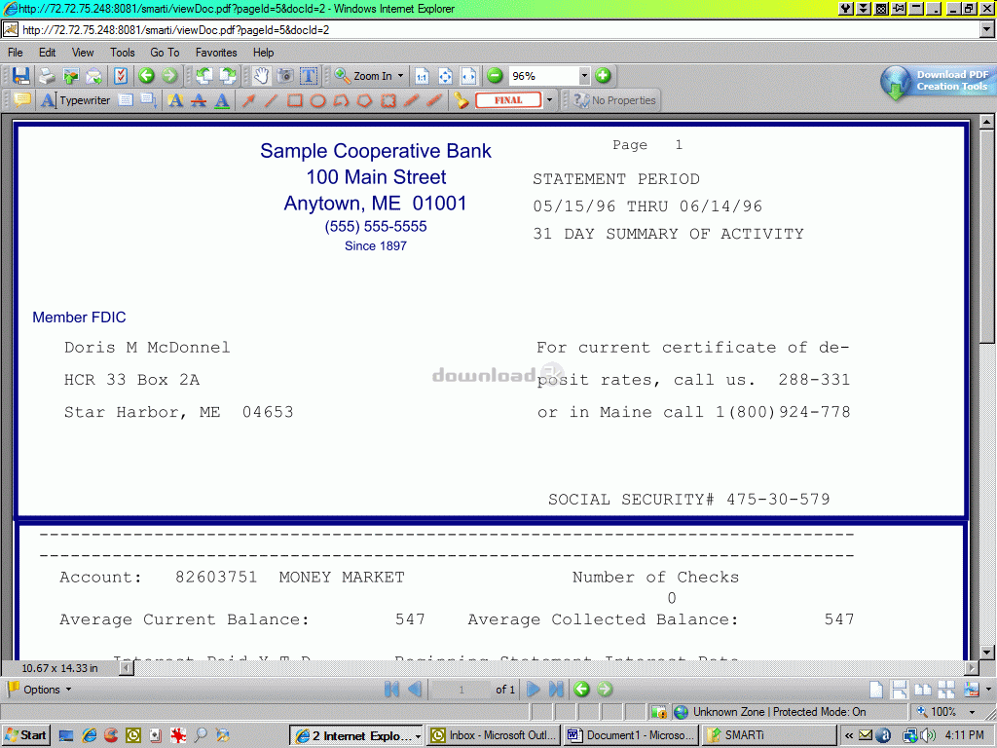This screenshot has width=997, height=748.
Task: Select the Cloud shape tool
Action: tap(388, 100)
